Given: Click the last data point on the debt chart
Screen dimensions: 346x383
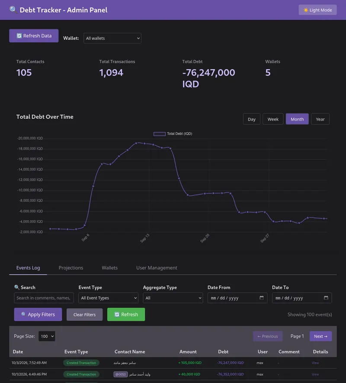Looking at the screenshot, I should (x=324, y=218).
